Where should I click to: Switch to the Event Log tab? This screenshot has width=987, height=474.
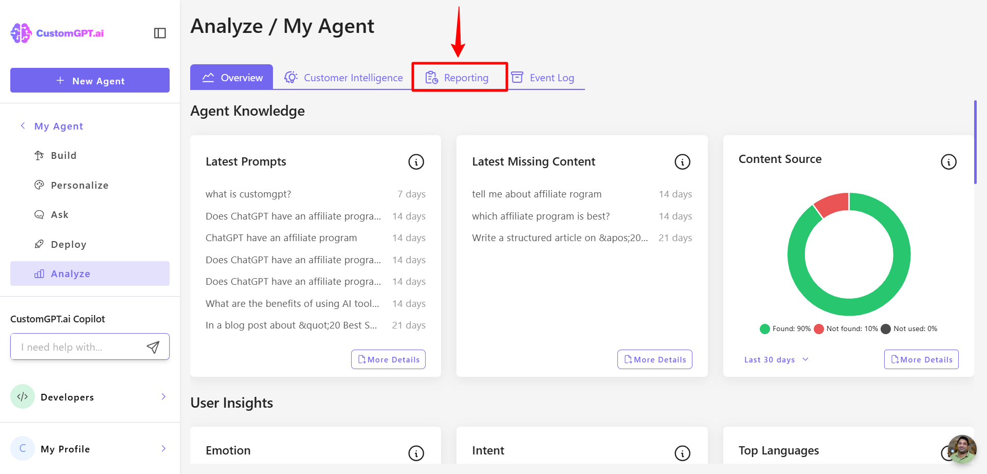[x=543, y=78]
